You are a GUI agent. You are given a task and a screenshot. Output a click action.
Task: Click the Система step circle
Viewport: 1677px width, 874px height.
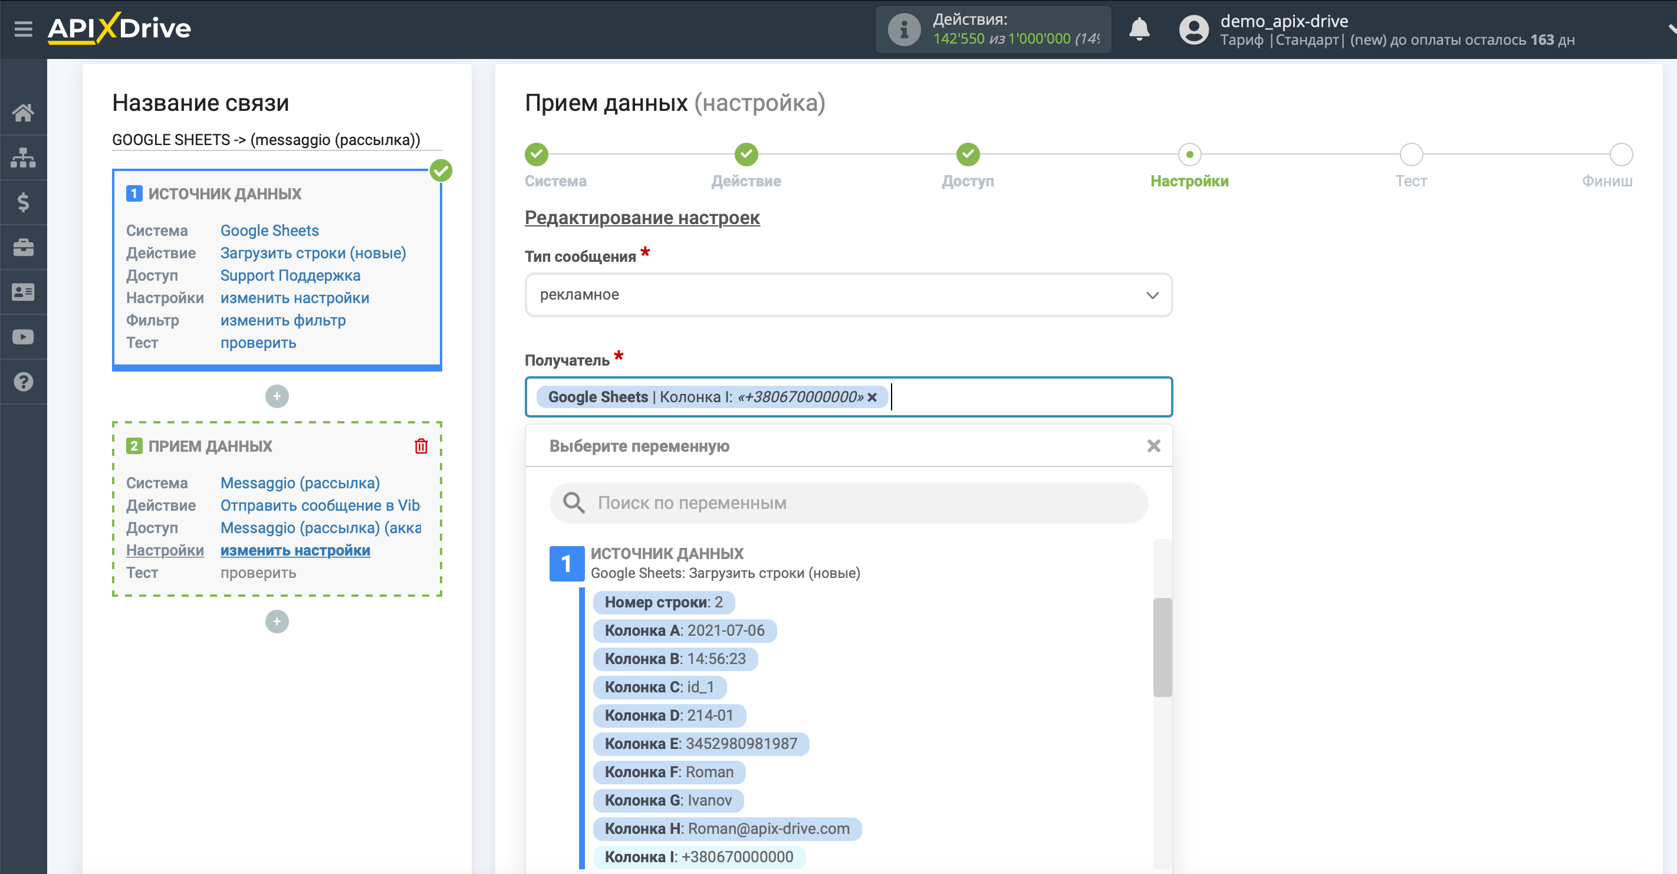(537, 155)
